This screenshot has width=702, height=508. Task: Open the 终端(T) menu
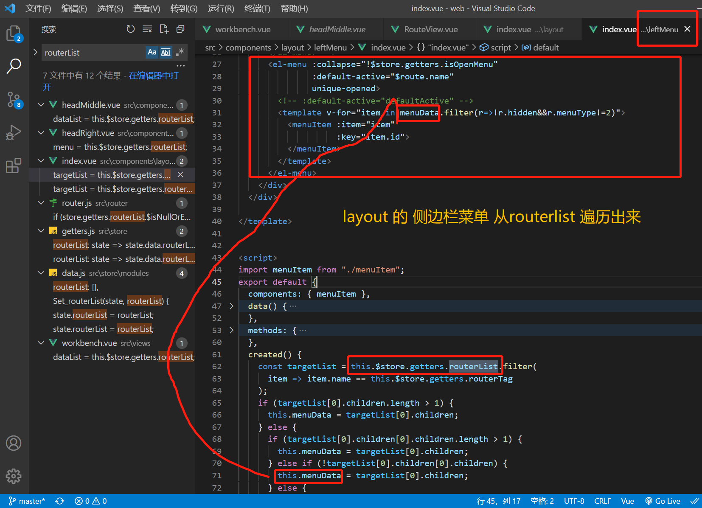click(x=257, y=8)
